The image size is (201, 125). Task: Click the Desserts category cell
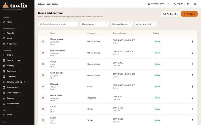(91, 98)
